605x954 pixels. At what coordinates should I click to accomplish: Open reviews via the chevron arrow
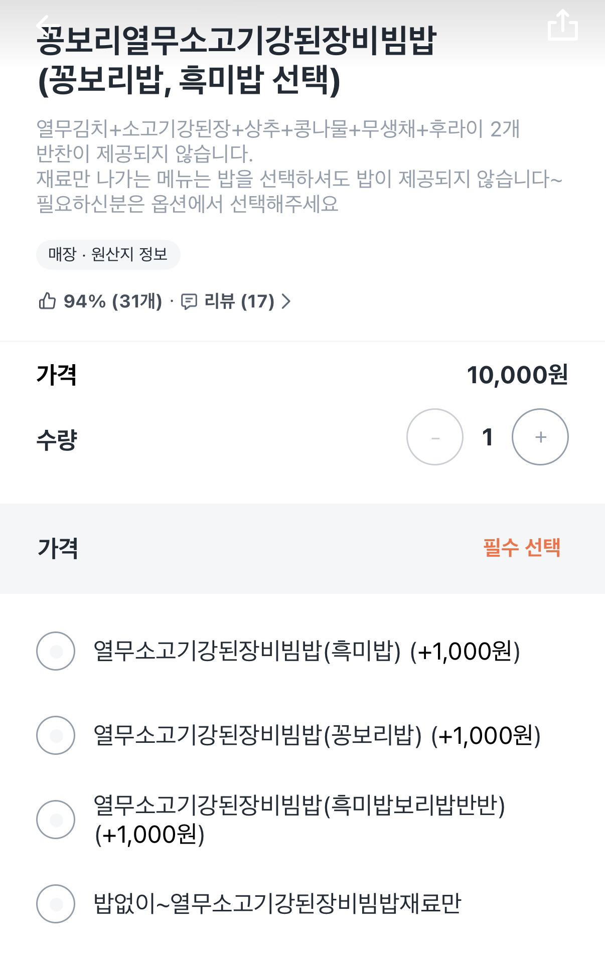point(286,301)
